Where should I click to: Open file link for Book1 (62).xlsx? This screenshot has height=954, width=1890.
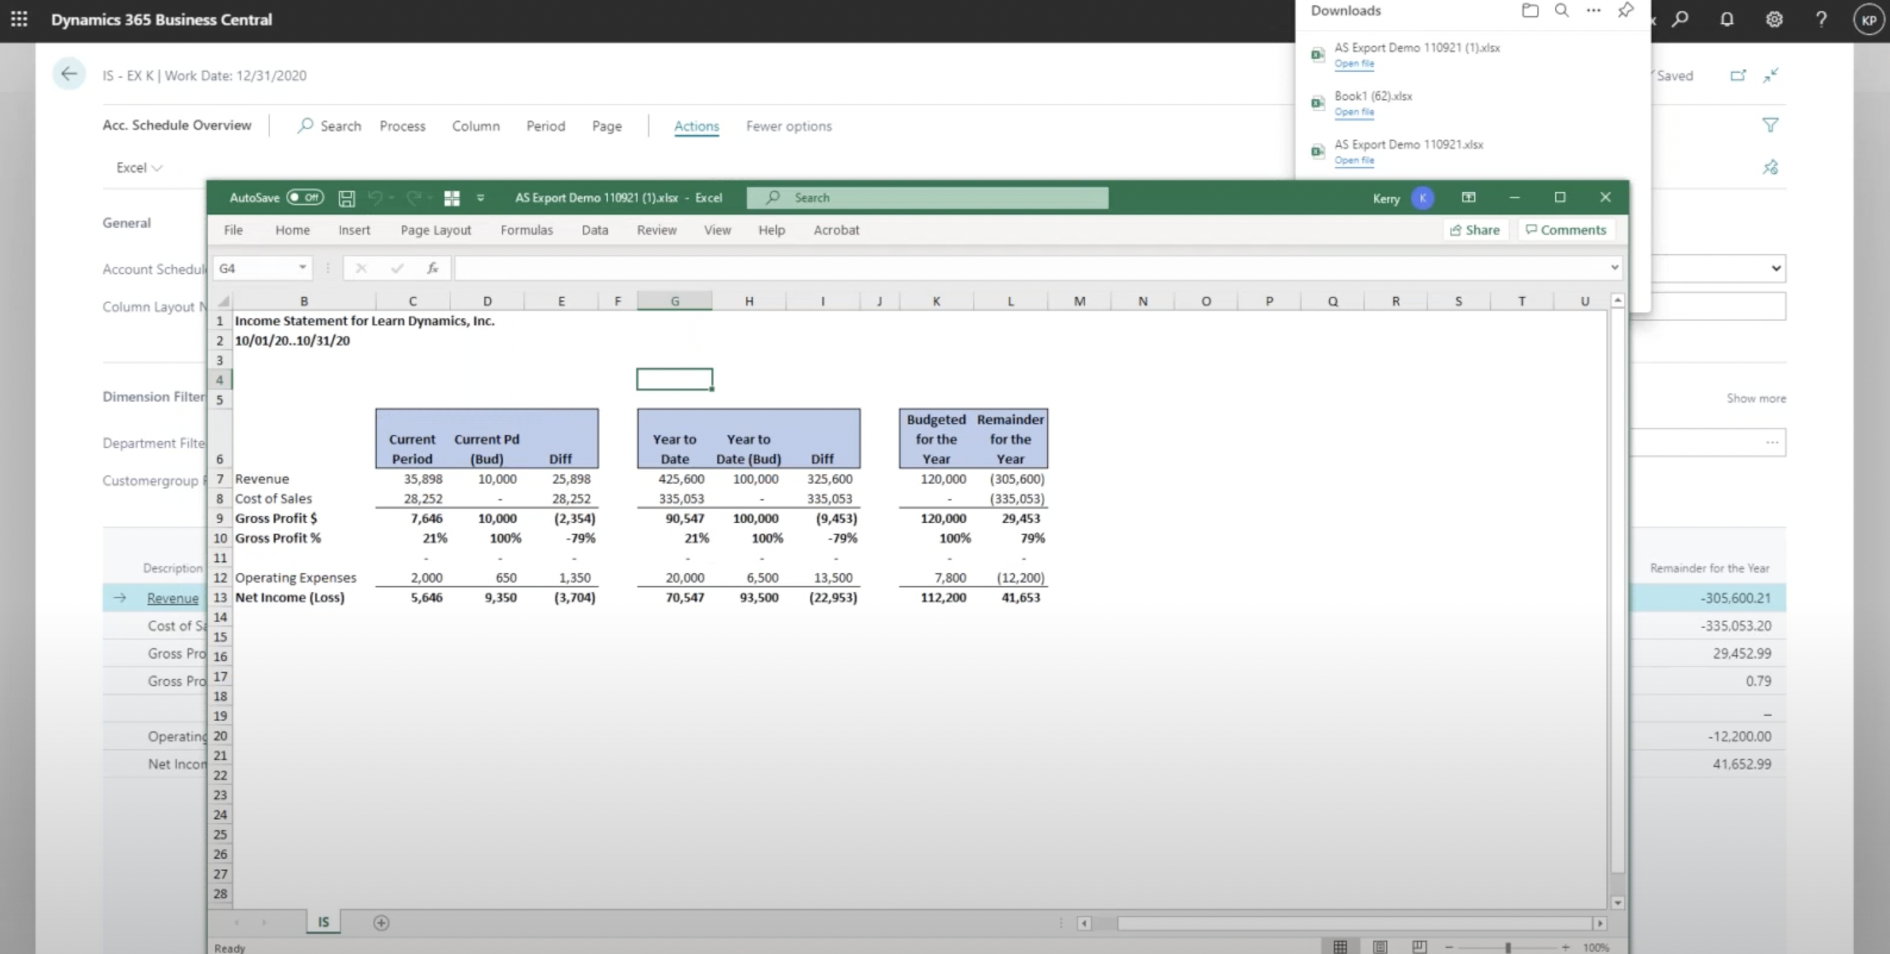pyautogui.click(x=1354, y=112)
